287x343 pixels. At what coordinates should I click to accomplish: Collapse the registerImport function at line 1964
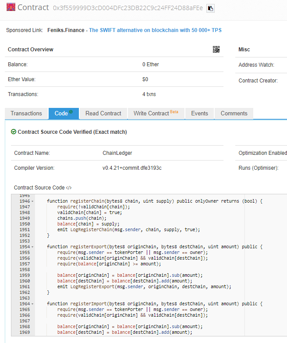click(32, 304)
